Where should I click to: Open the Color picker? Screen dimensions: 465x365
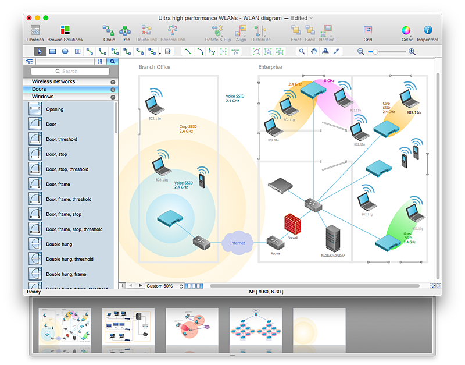coord(406,33)
